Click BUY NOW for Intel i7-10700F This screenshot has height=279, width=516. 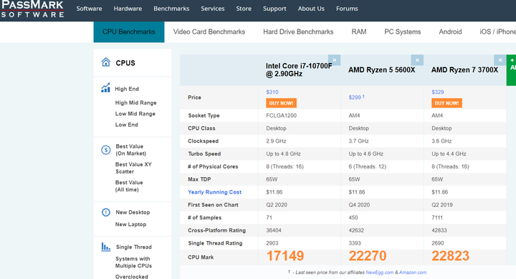click(282, 103)
